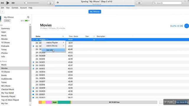
Task: Click the My iPhone device button
Action: (95, 12)
